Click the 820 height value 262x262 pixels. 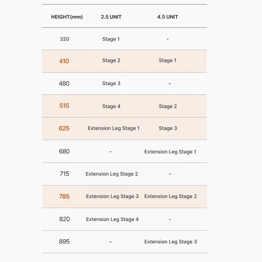(65, 219)
